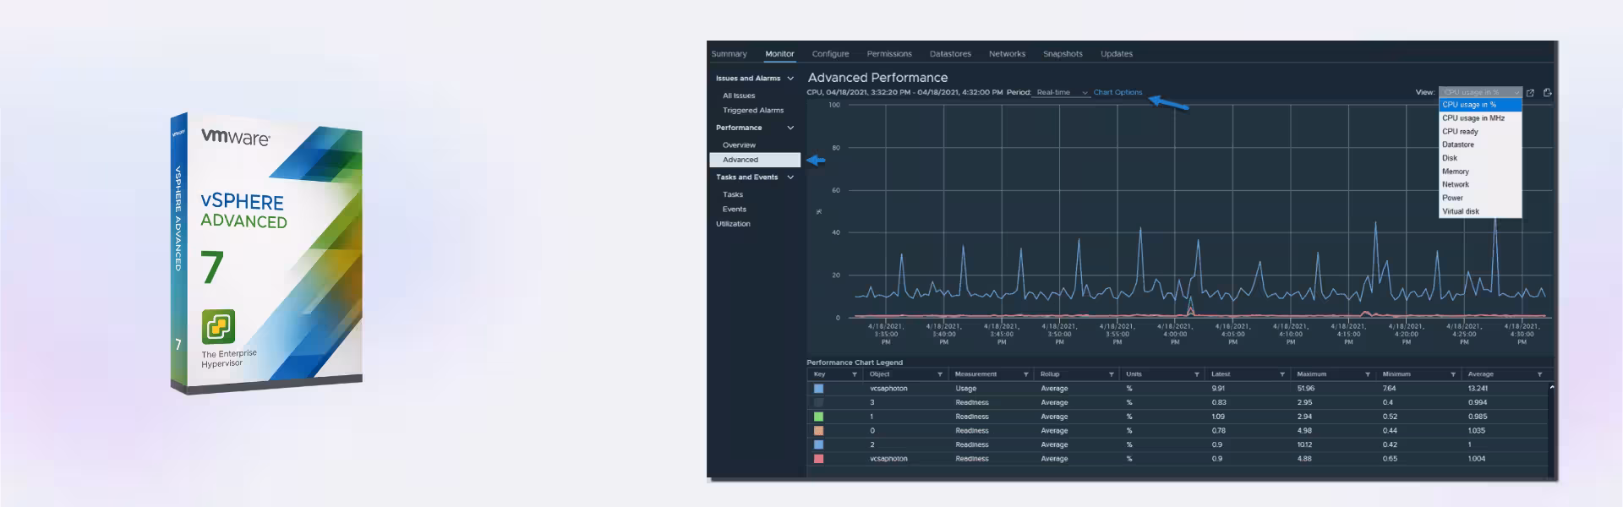This screenshot has width=1623, height=507.
Task: Choose Network view option
Action: pos(1480,184)
